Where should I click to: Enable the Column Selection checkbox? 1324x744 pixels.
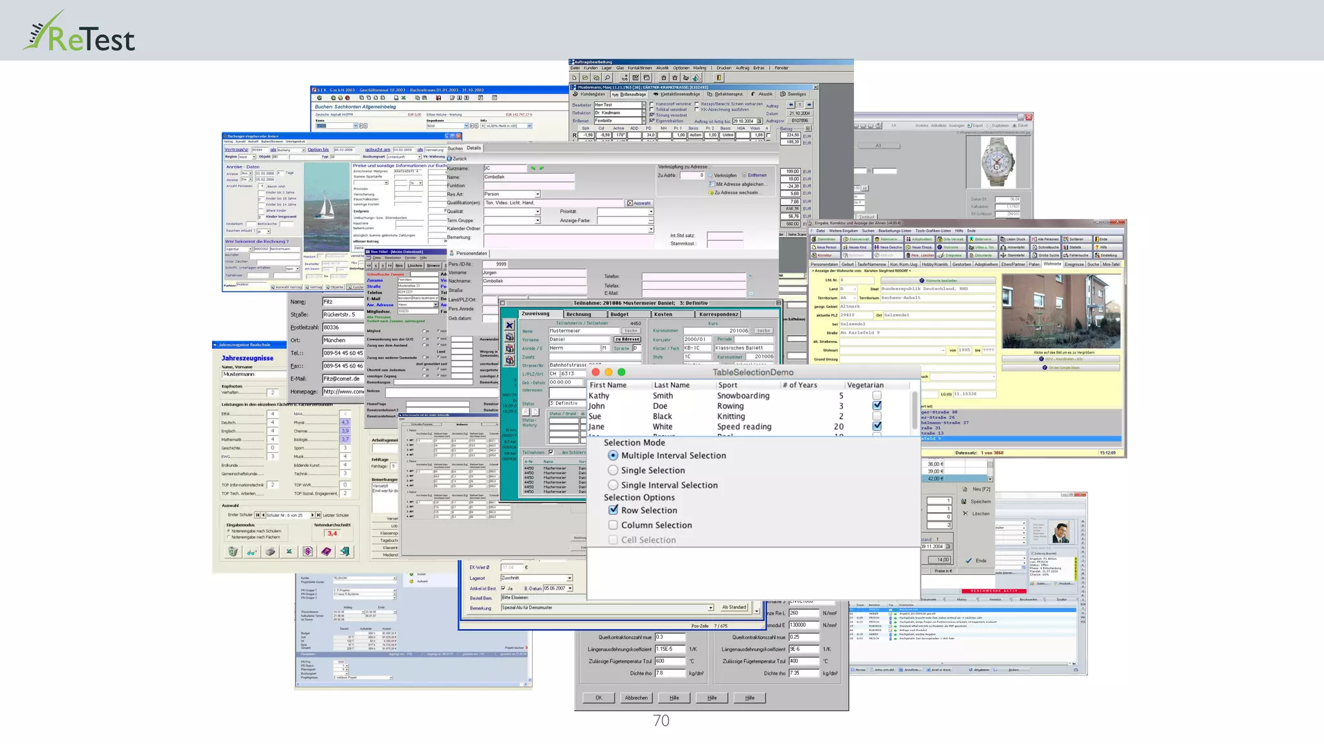613,525
